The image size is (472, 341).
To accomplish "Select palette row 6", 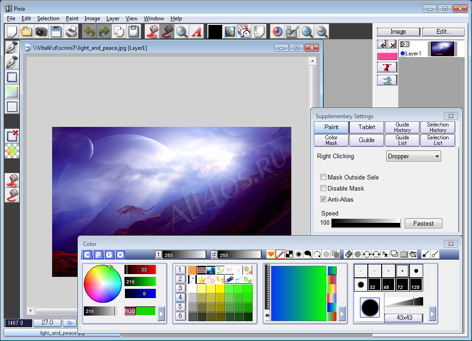I will [180, 316].
